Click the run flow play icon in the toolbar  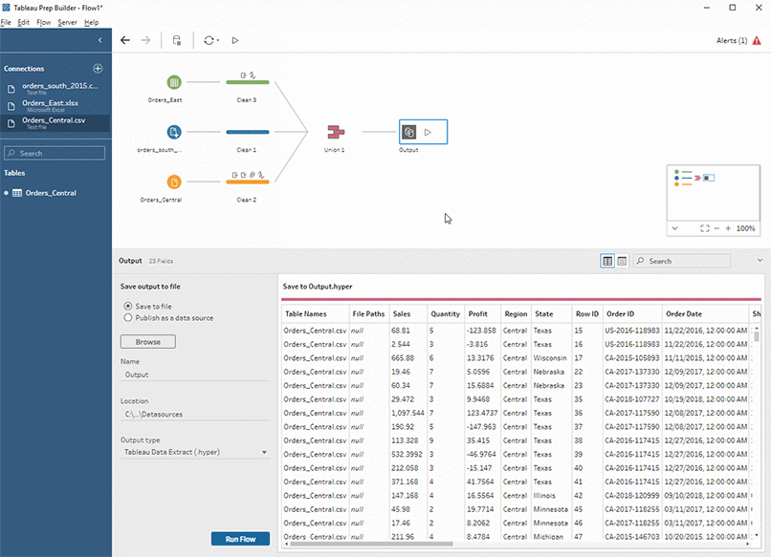pyautogui.click(x=235, y=41)
